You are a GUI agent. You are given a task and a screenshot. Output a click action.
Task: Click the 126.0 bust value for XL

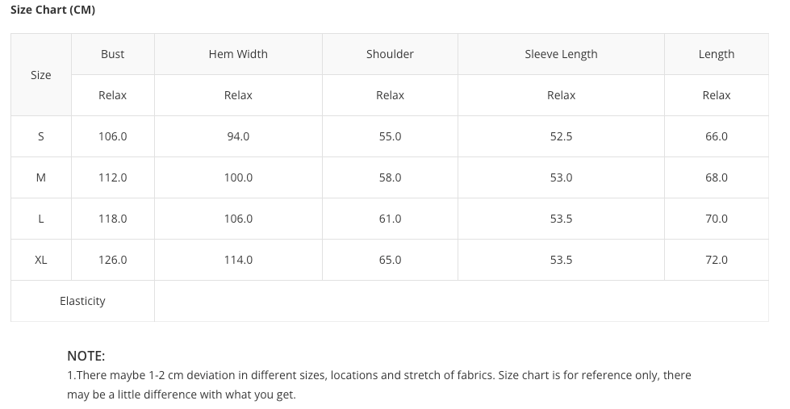[113, 260]
